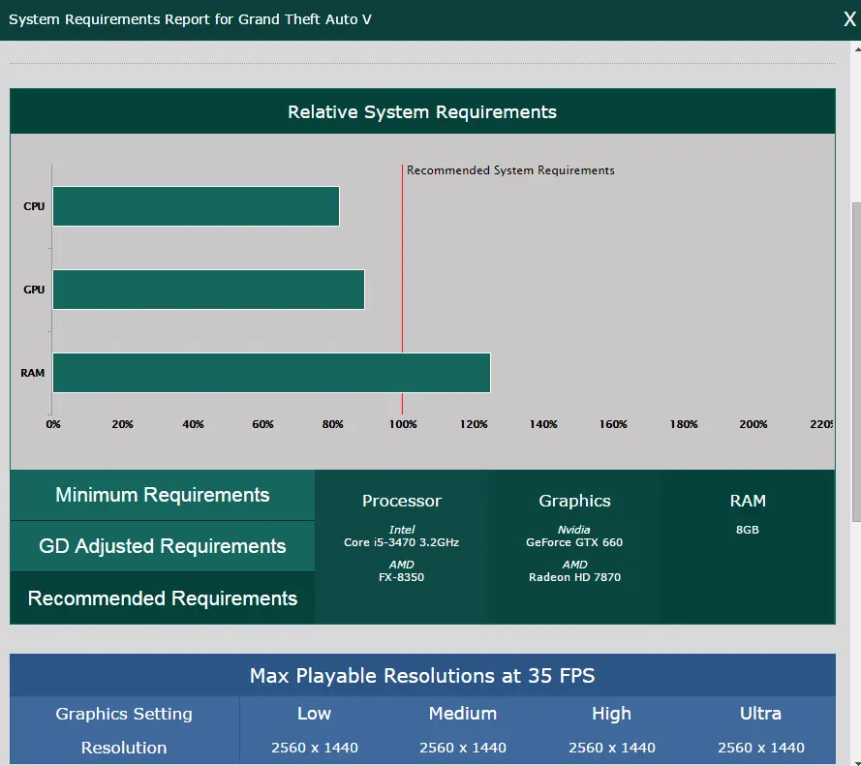Image resolution: width=861 pixels, height=766 pixels.
Task: Click the GPU axis label
Action: pyautogui.click(x=34, y=290)
